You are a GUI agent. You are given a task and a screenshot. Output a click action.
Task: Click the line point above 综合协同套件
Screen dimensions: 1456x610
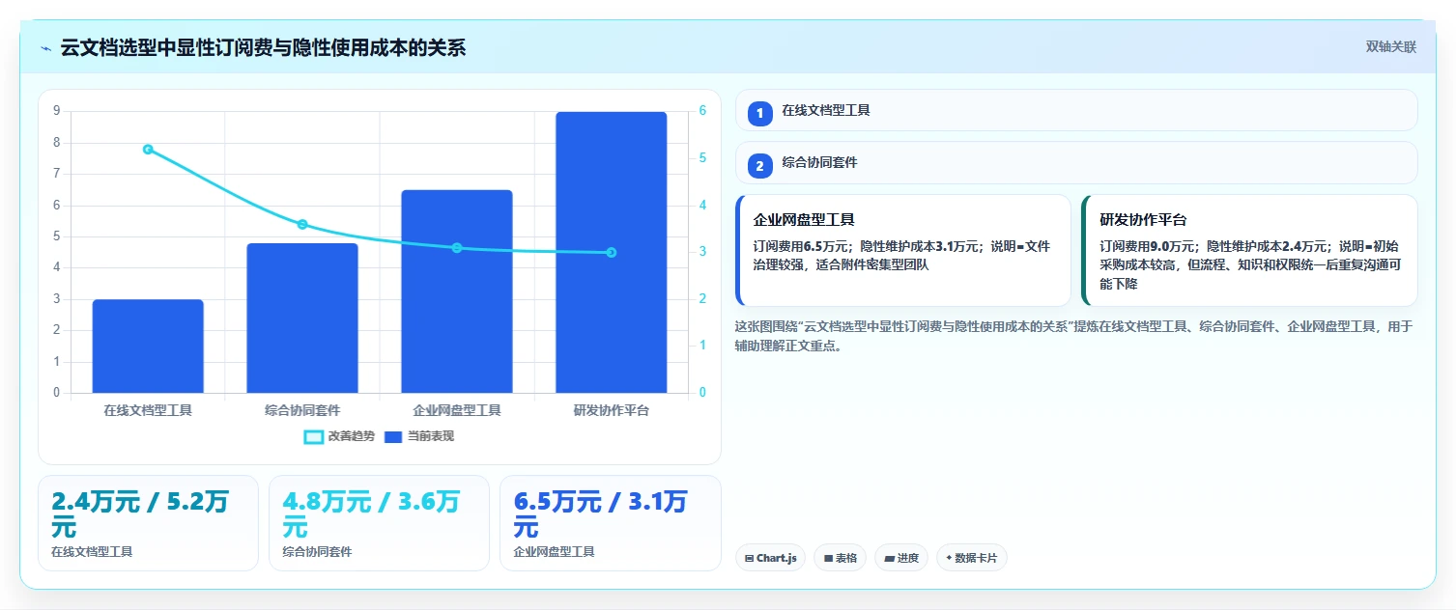[302, 224]
